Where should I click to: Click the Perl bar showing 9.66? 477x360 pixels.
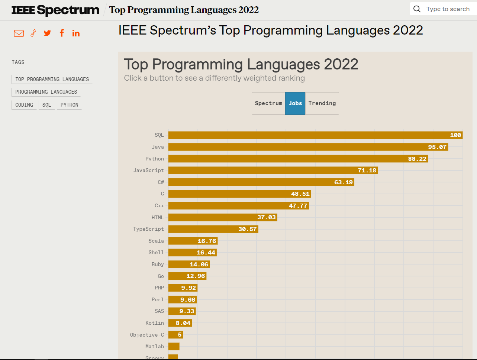[183, 299]
